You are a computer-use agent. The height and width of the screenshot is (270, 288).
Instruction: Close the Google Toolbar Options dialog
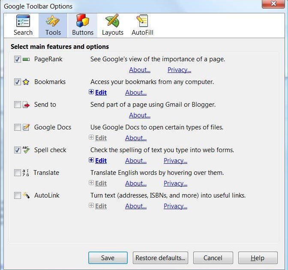click(273, 4)
